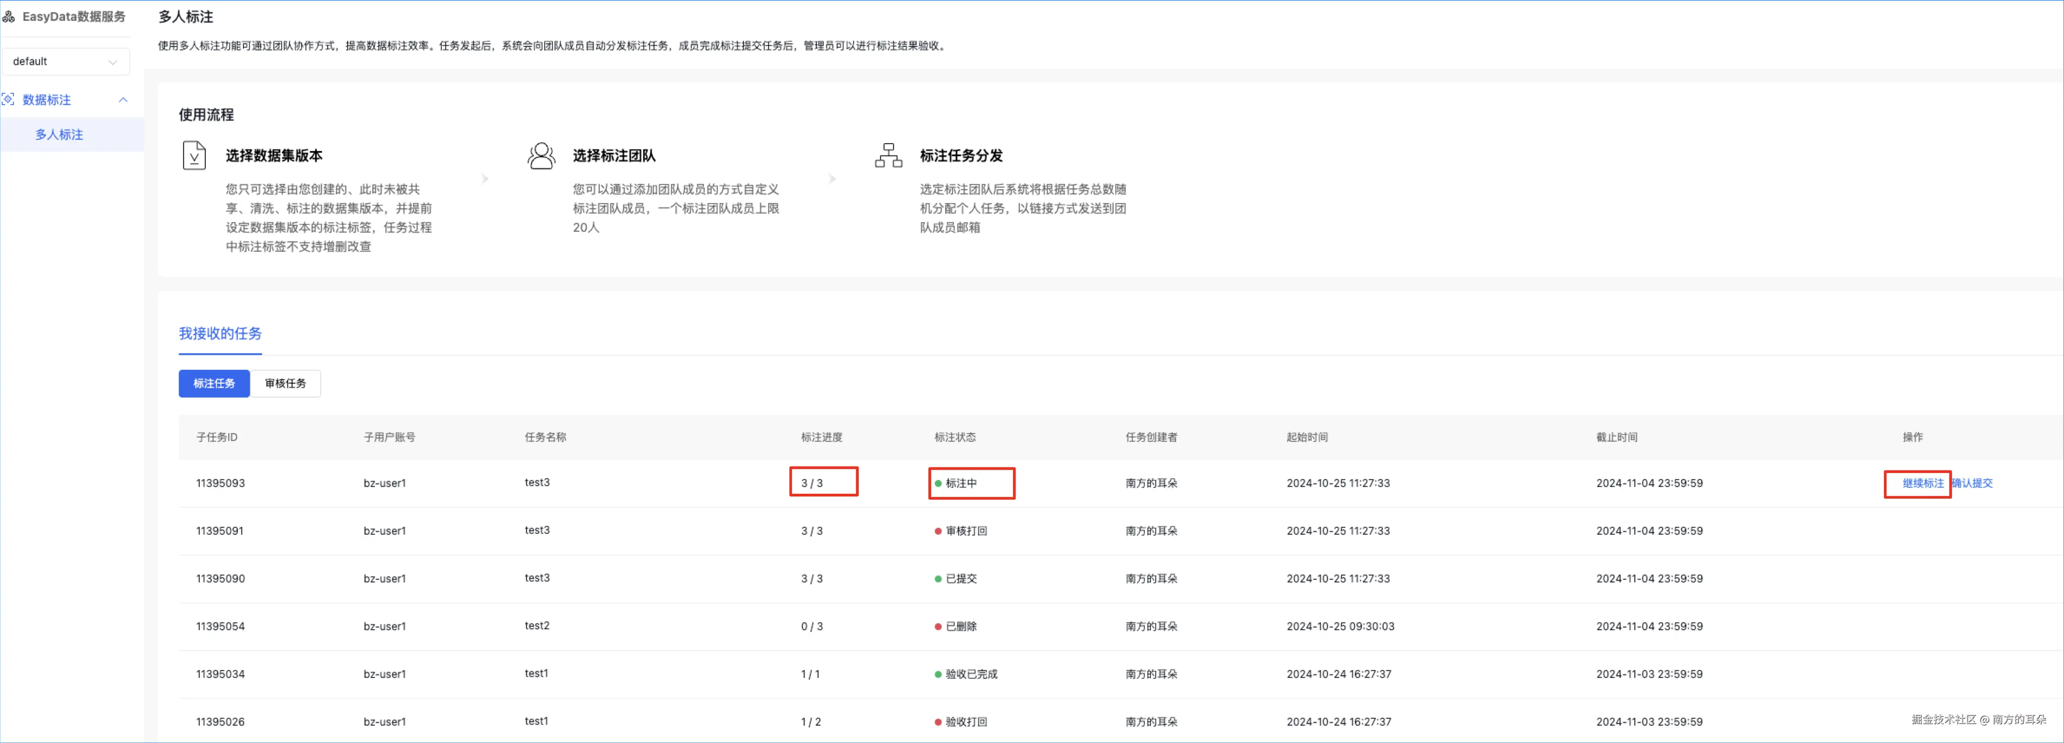Click green status dot beside 标注中
The height and width of the screenshot is (743, 2064).
(x=938, y=483)
